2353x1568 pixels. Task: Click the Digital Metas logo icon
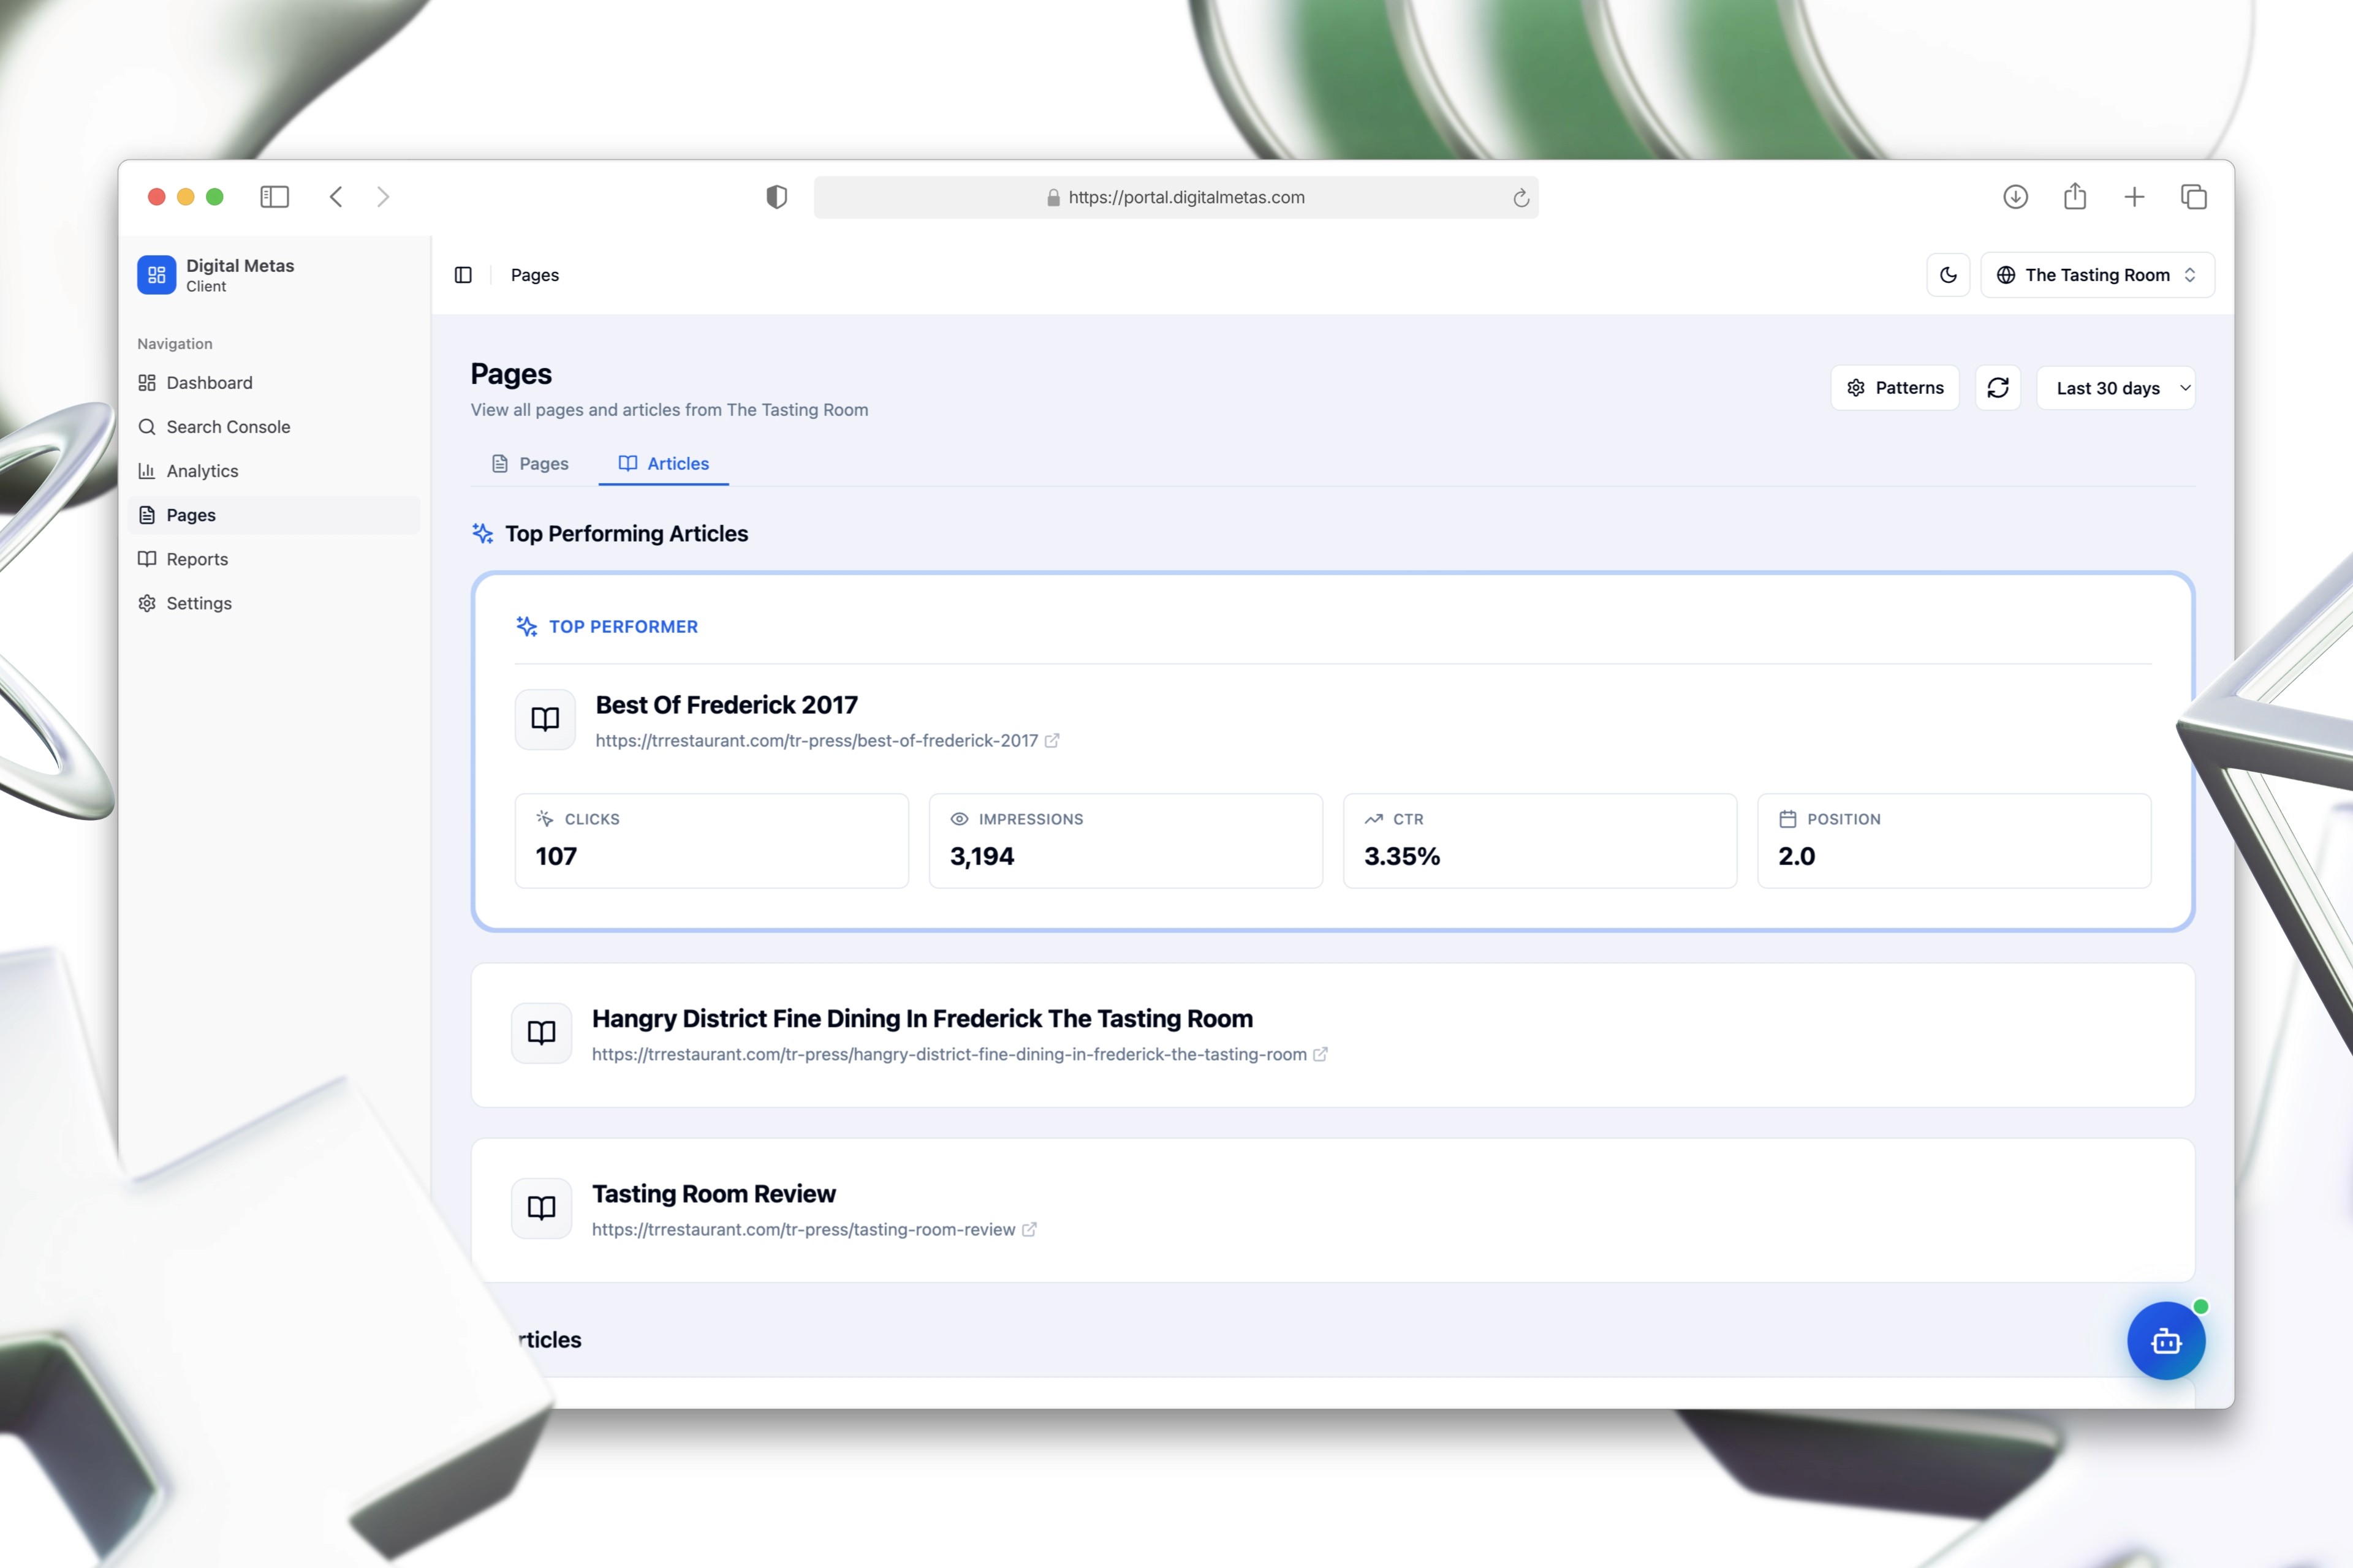point(156,275)
